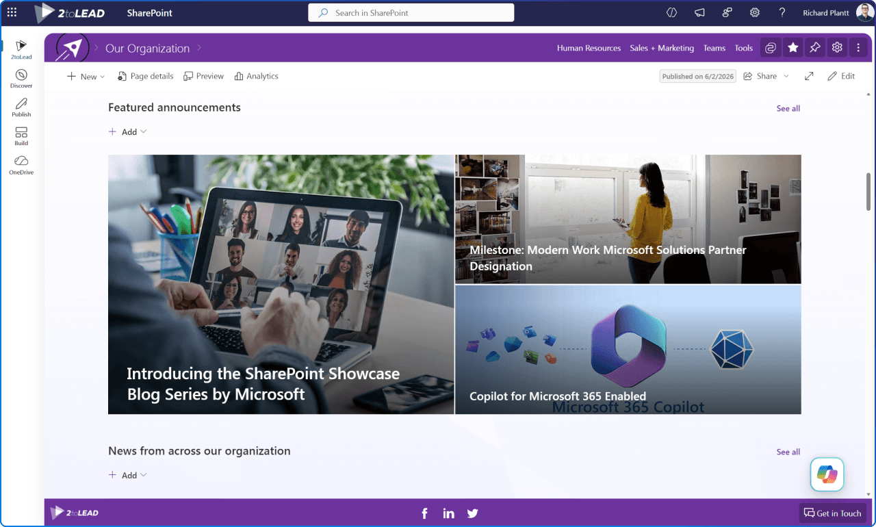Open Teams navigation item
Image resolution: width=876 pixels, height=527 pixels.
714,48
